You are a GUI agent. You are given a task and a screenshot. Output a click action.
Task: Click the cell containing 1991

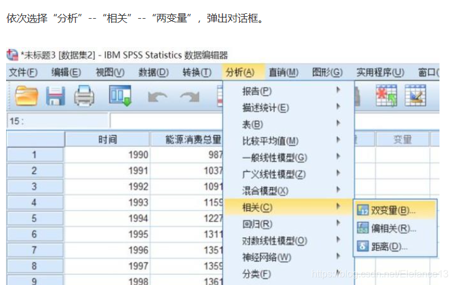coord(107,171)
